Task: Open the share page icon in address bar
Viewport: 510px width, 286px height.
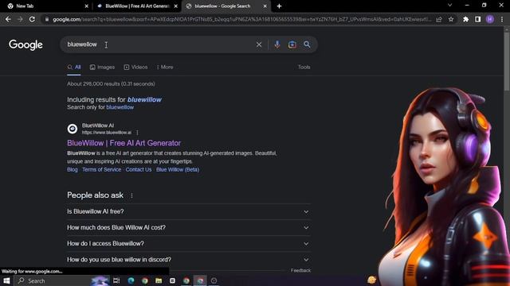Action: click(439, 19)
